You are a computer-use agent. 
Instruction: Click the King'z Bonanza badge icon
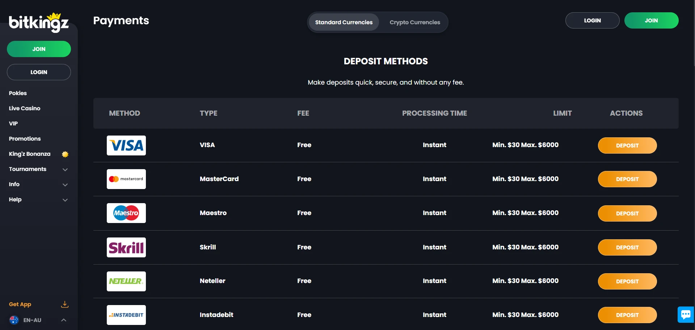pos(65,154)
